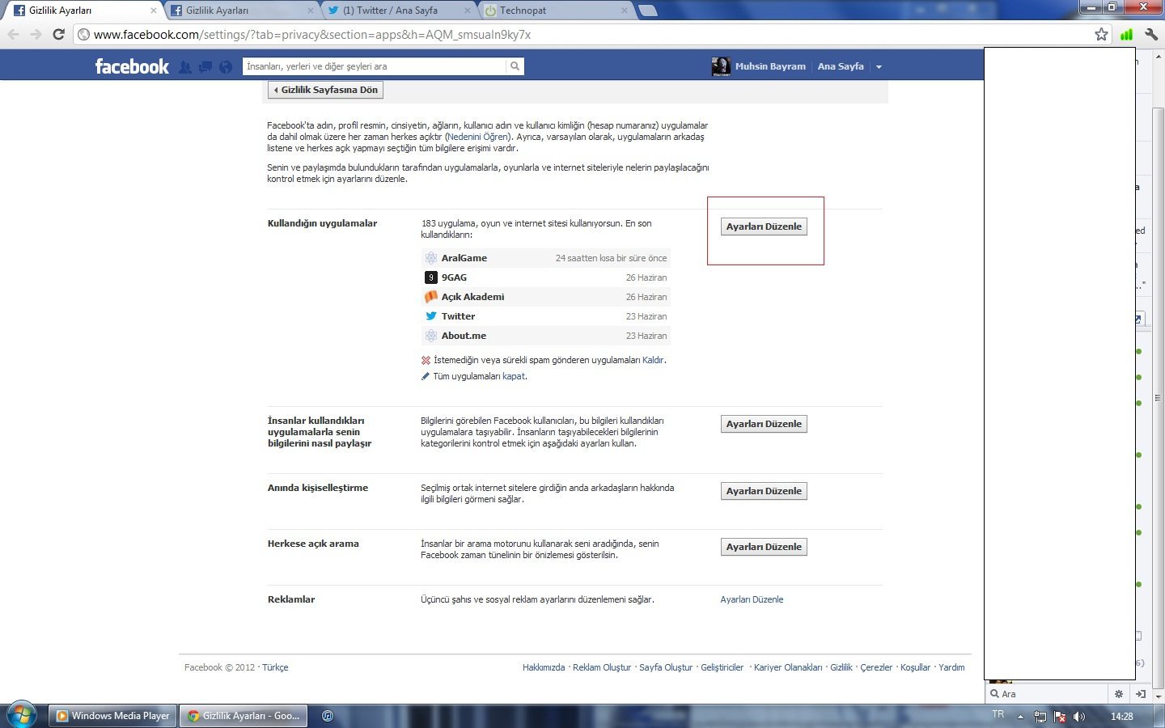Click the chat Ara search field
The image size is (1165, 728).
[1048, 694]
